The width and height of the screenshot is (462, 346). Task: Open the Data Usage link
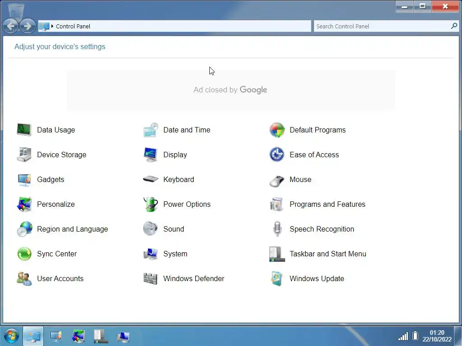(56, 130)
